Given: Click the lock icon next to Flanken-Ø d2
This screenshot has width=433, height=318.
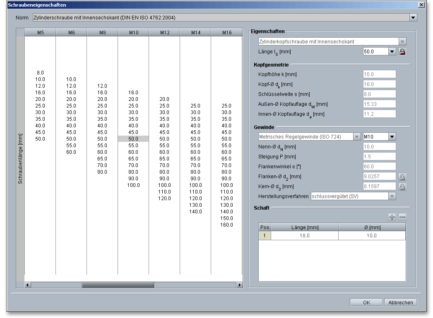Looking at the screenshot, I should [x=402, y=177].
